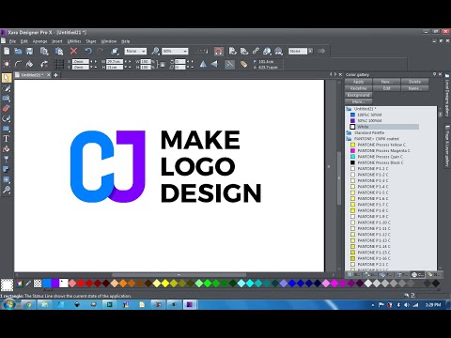
Task: Toggle the snap magnet button
Action: (218, 51)
